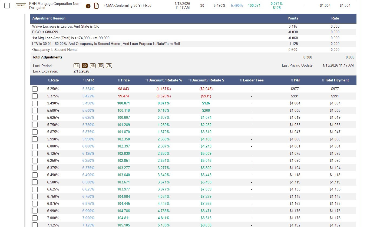Viewport: 380px width, 227px height.
Task: Click the FNMA Conforming 30 Yr Fixed product name
Action: [127, 5]
